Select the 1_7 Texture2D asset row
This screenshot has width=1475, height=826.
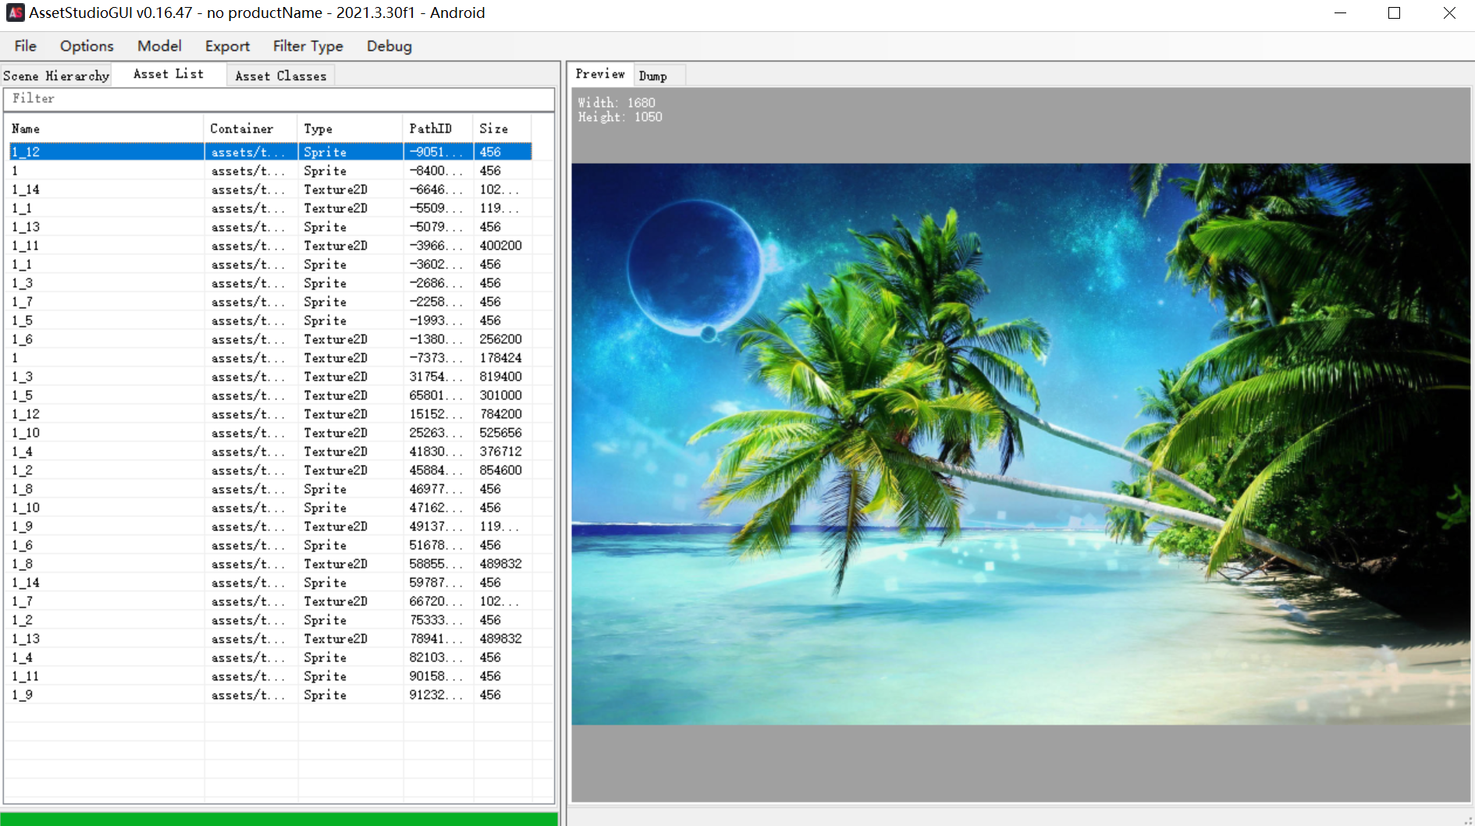[x=270, y=601]
